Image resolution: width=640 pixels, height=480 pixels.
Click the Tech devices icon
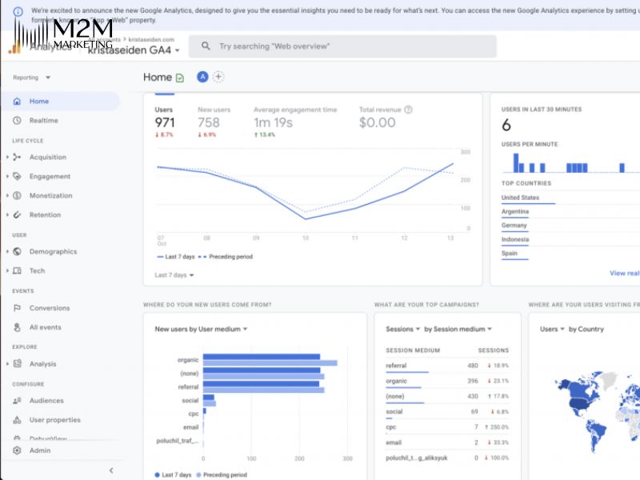click(17, 270)
